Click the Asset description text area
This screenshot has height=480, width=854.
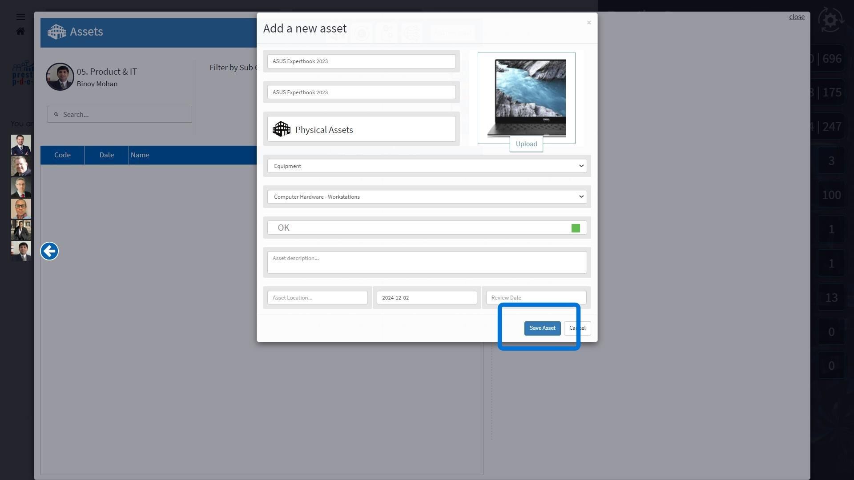[x=427, y=262]
